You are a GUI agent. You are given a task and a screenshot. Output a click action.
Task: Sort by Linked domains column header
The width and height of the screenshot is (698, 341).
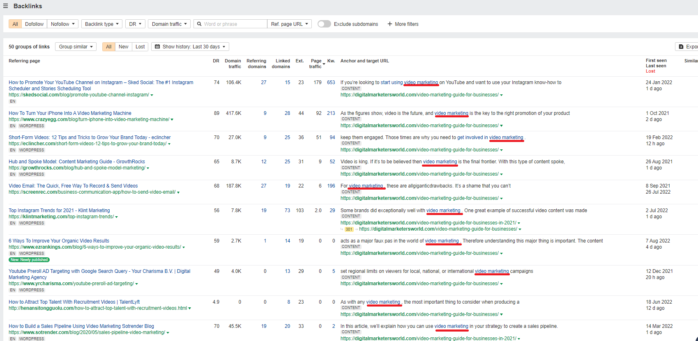click(x=281, y=64)
